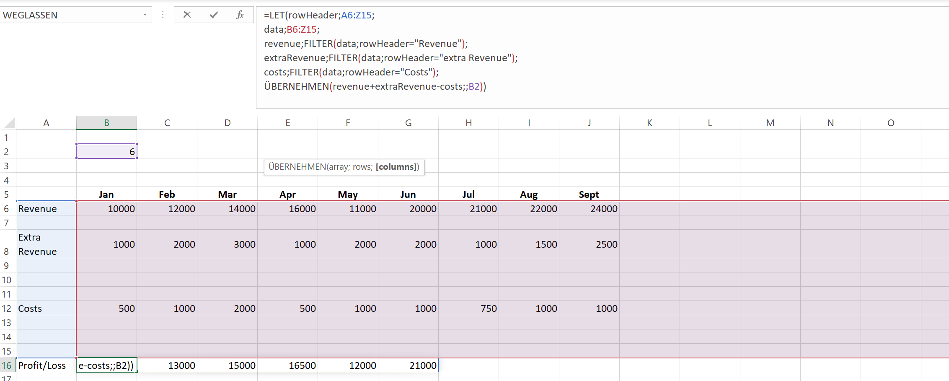949x381 pixels.
Task: Click the Sept header cell
Action: [589, 194]
